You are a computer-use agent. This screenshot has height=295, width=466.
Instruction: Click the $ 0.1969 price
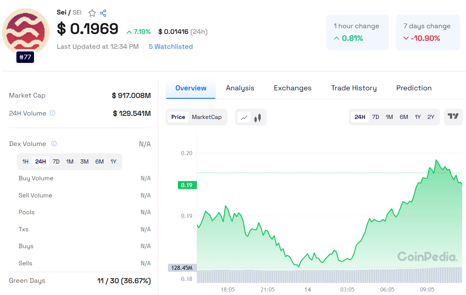pyautogui.click(x=88, y=29)
